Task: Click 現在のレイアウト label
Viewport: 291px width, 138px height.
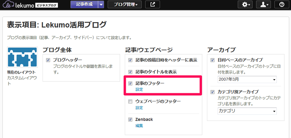Action: coord(21,72)
